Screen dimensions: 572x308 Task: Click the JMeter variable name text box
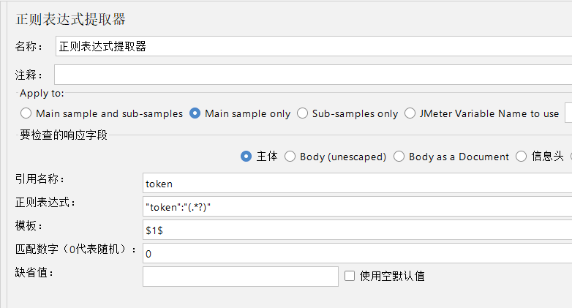pos(568,113)
